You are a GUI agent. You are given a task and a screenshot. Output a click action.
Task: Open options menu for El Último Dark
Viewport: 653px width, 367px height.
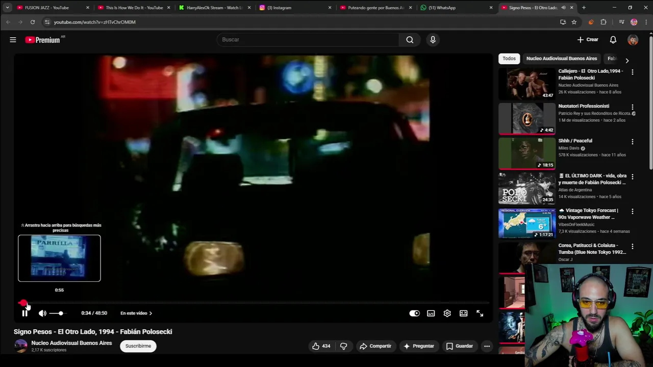pyautogui.click(x=632, y=177)
